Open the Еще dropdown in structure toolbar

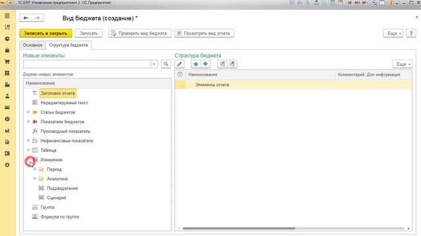point(402,64)
